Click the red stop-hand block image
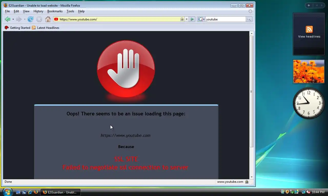Viewport: 328px width, 196px height. 126,69
